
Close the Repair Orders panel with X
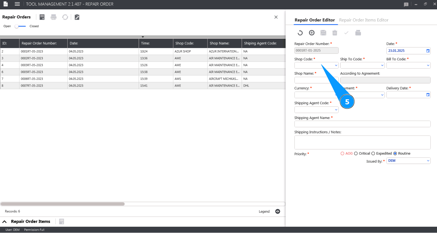(276, 17)
